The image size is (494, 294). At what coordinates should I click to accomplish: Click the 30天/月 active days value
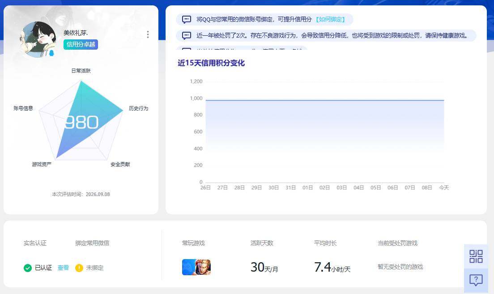click(x=264, y=267)
